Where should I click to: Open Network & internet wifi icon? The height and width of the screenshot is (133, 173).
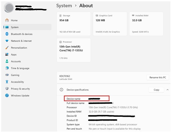coord(7,41)
